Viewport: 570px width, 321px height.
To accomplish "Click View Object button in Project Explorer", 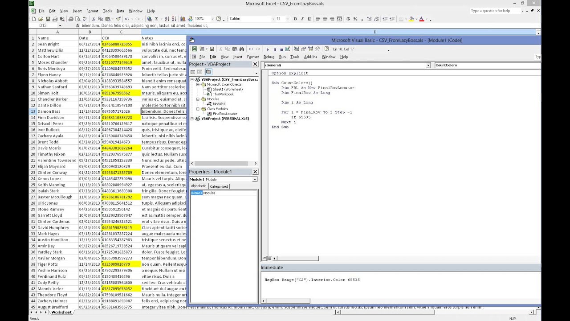I will pos(200,72).
